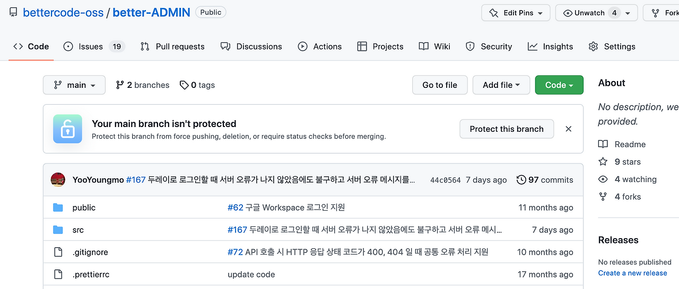Switch to the Code tab
Viewport: 679px width, 289px height.
(x=31, y=47)
